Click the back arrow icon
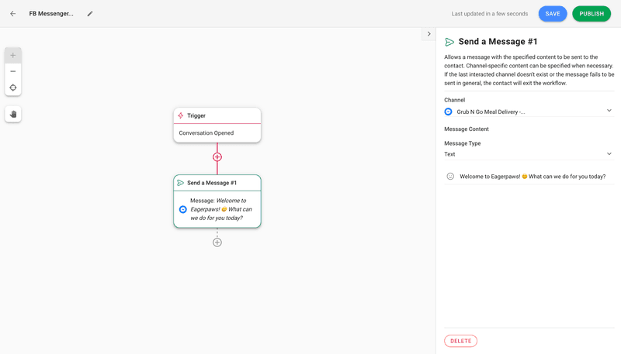This screenshot has width=621, height=354. pyautogui.click(x=12, y=14)
